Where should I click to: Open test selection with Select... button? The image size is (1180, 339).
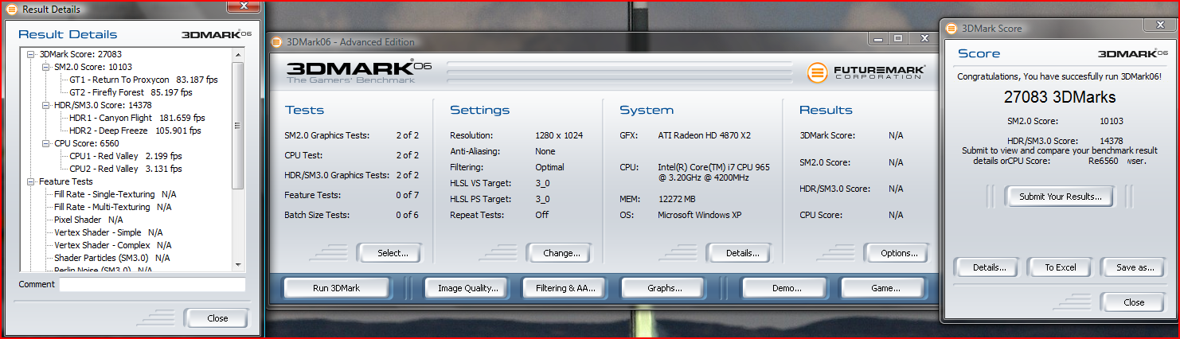pos(389,253)
